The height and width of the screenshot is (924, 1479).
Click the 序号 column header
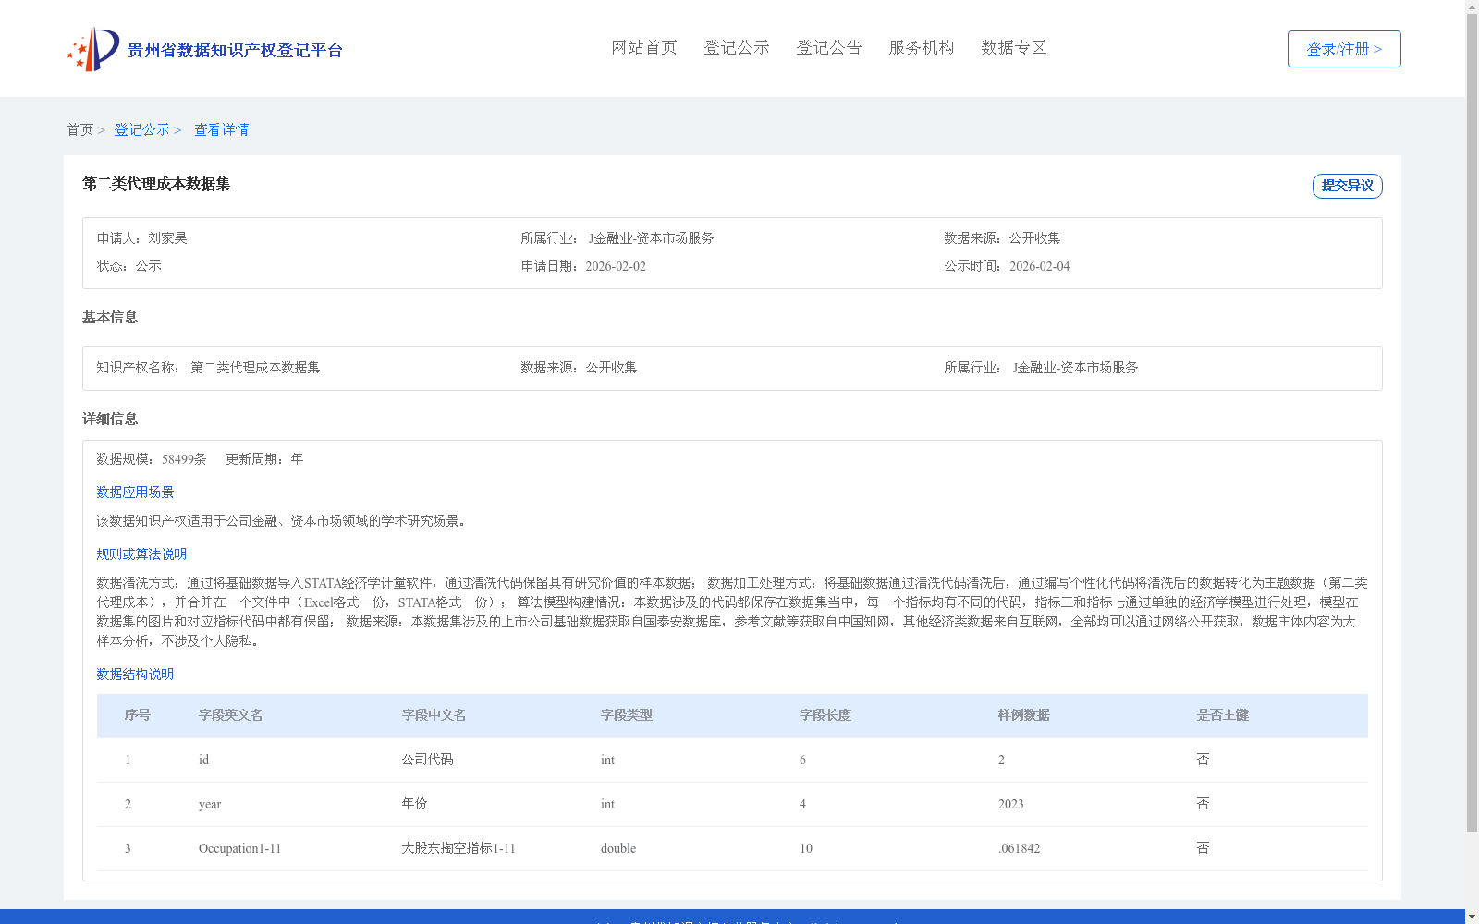(x=138, y=715)
